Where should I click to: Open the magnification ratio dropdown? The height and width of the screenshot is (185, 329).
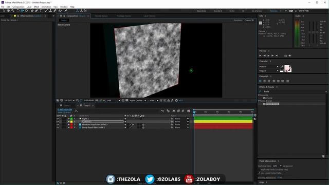(69, 101)
